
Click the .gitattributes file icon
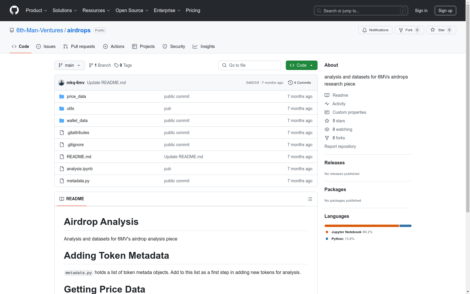62,133
